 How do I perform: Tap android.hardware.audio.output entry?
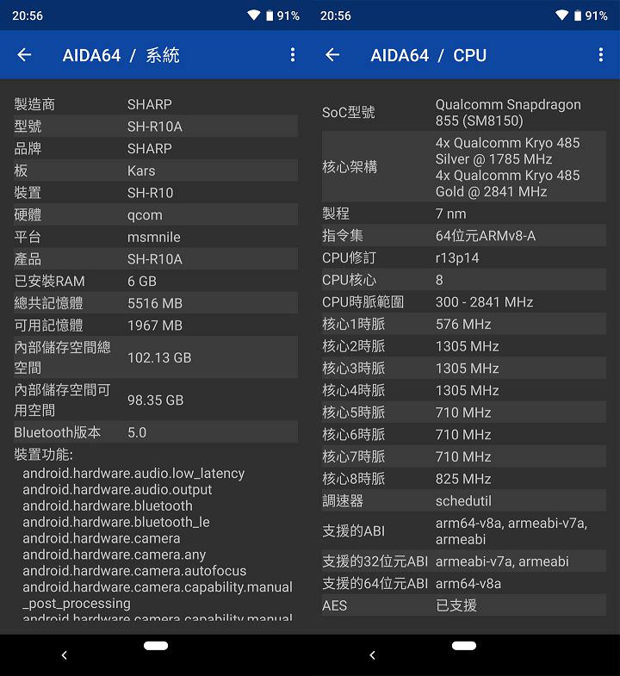tap(117, 490)
